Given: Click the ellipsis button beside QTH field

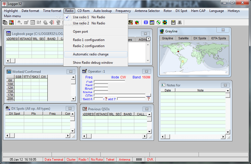Looking at the screenshot, I should pyautogui.click(x=148, y=95).
